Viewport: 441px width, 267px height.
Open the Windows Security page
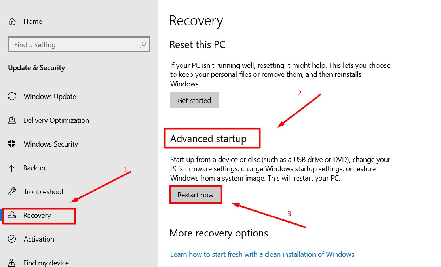point(51,144)
